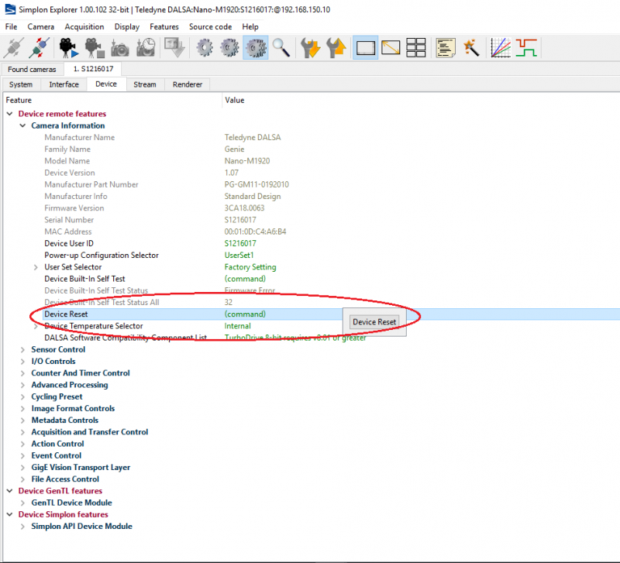This screenshot has height=563, width=620.
Task: Switch to the Interface tab
Action: coord(64,84)
